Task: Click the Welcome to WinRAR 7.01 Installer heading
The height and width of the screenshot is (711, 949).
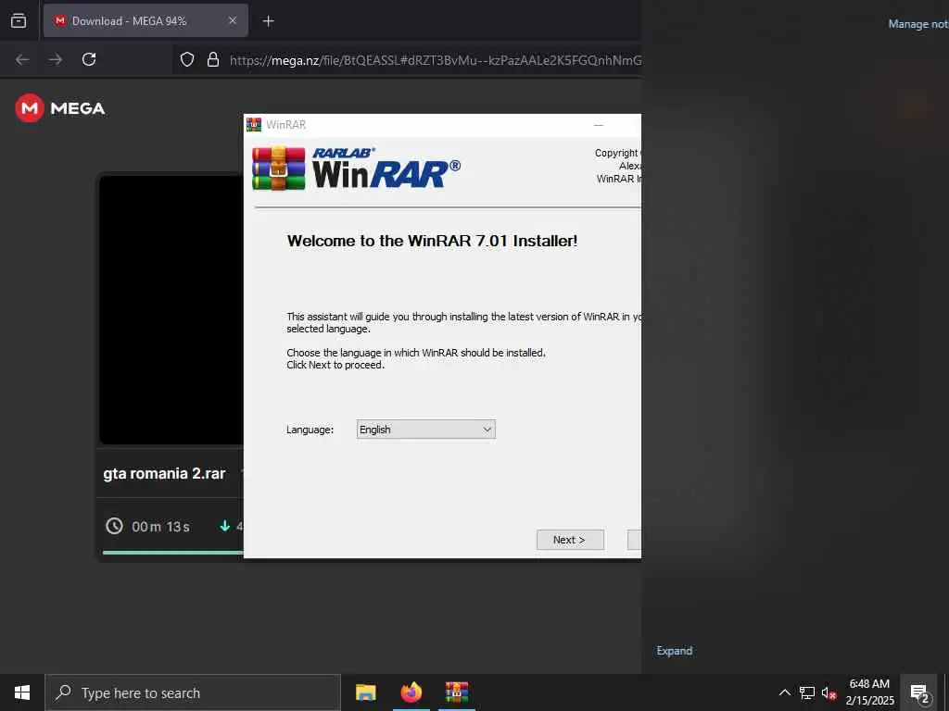Action: click(x=432, y=241)
